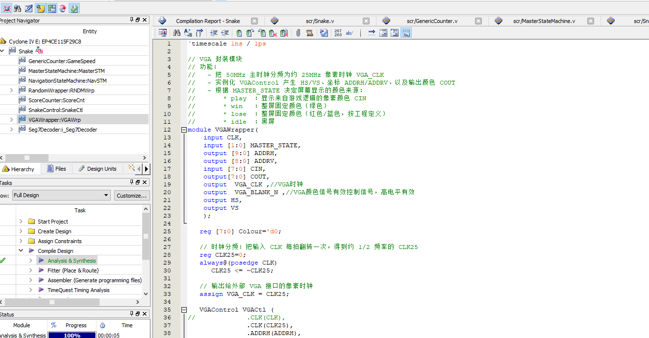Click the Replace text icon in editor toolbar
The height and width of the screenshot is (338, 649).
[x=188, y=33]
